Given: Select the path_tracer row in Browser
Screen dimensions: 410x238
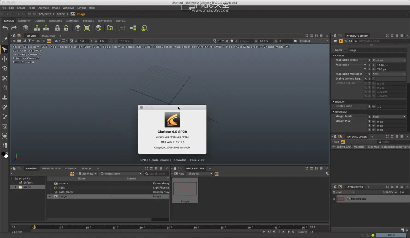Looking at the screenshot, I should coord(108,192).
